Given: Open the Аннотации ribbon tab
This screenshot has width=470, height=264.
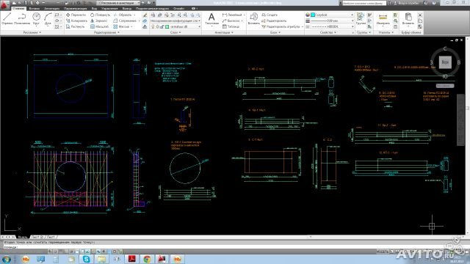Looking at the screenshot, I should click(51, 9).
